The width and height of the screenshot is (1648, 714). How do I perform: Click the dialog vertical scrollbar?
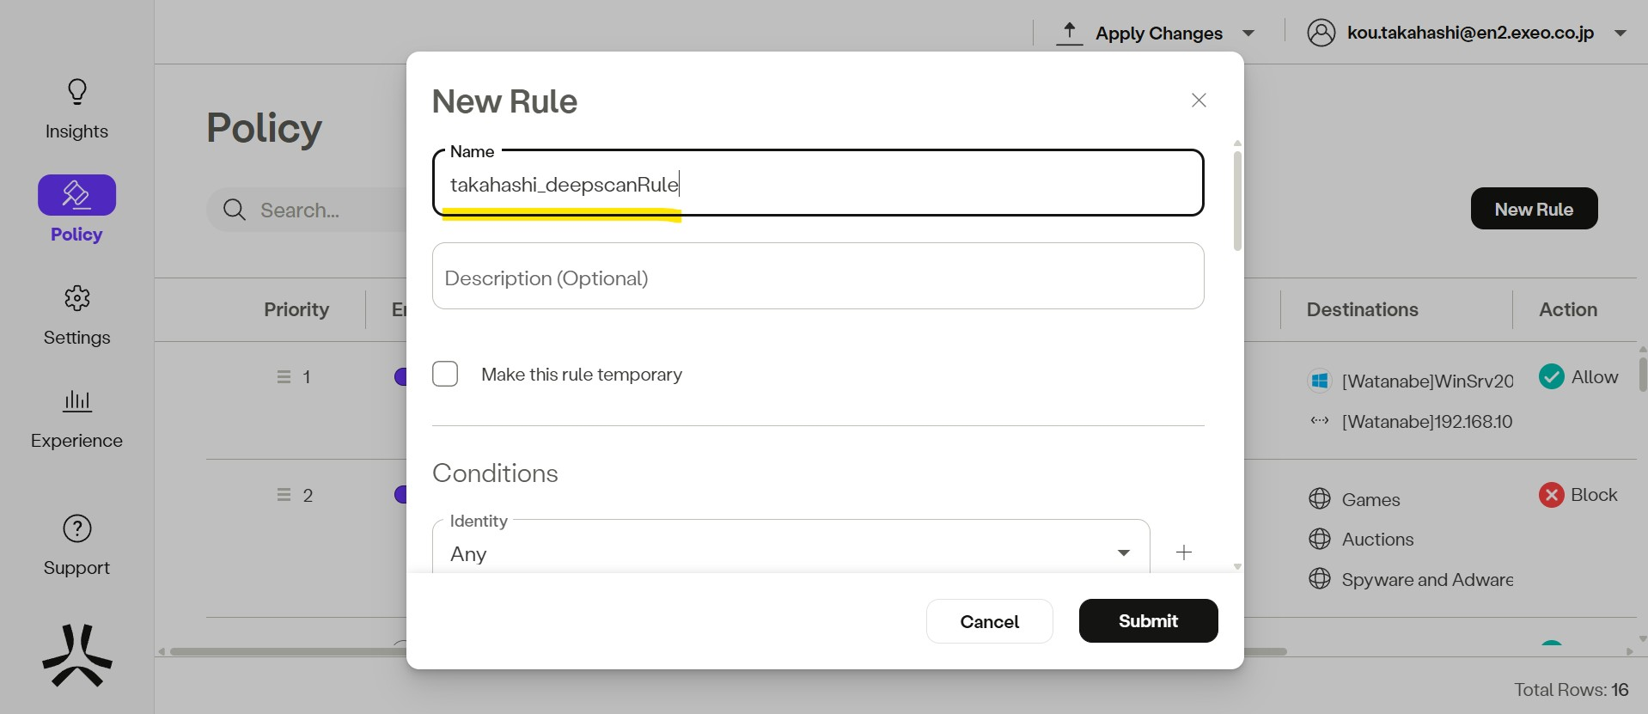[1237, 202]
